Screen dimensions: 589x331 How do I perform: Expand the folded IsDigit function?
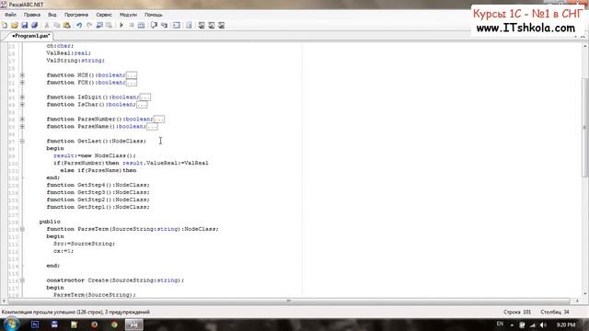coord(22,97)
